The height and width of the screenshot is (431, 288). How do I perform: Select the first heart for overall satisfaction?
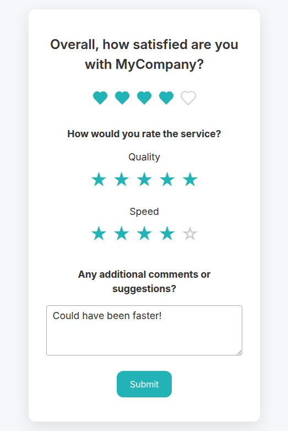click(x=100, y=98)
